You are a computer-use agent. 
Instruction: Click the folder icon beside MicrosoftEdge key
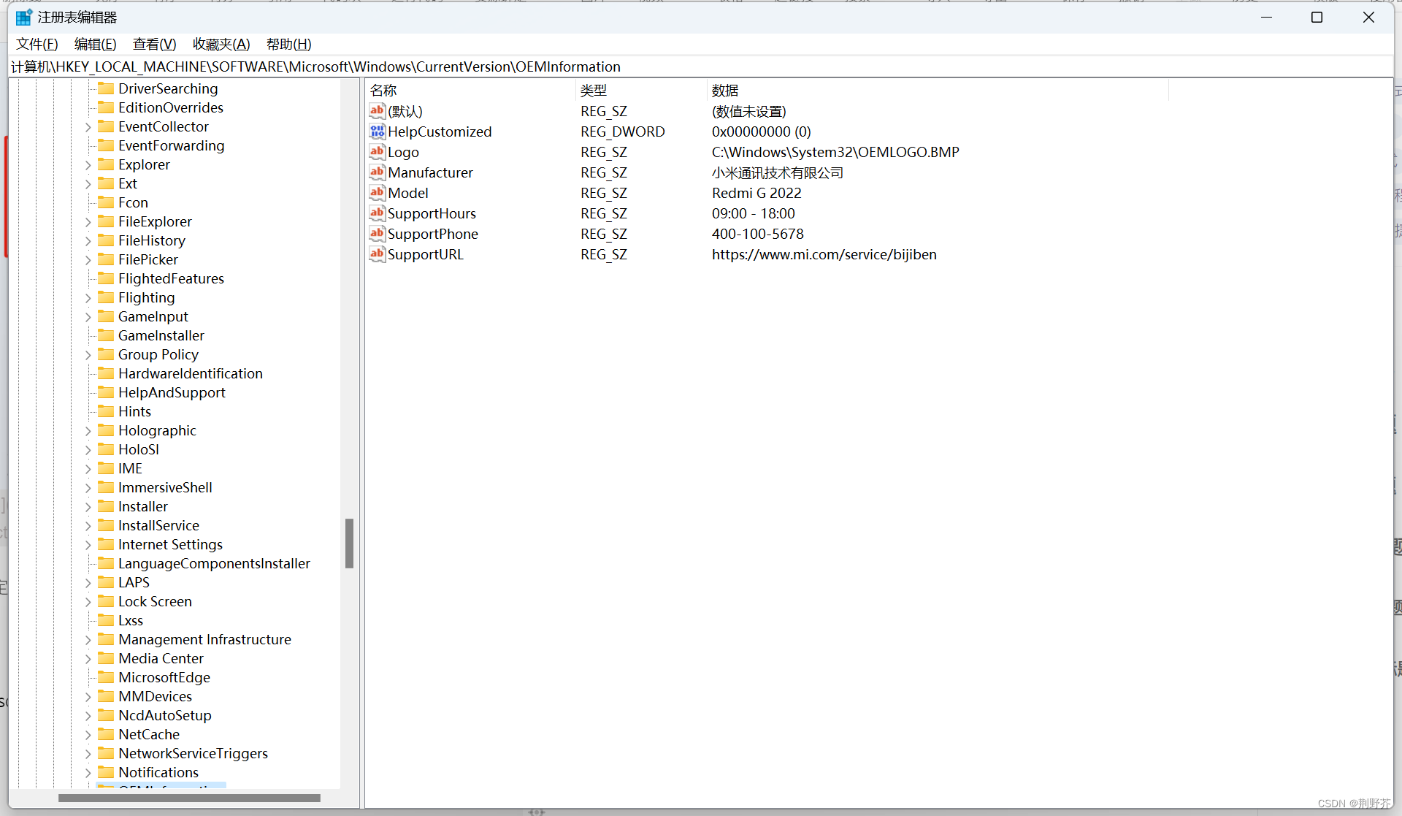pos(104,677)
